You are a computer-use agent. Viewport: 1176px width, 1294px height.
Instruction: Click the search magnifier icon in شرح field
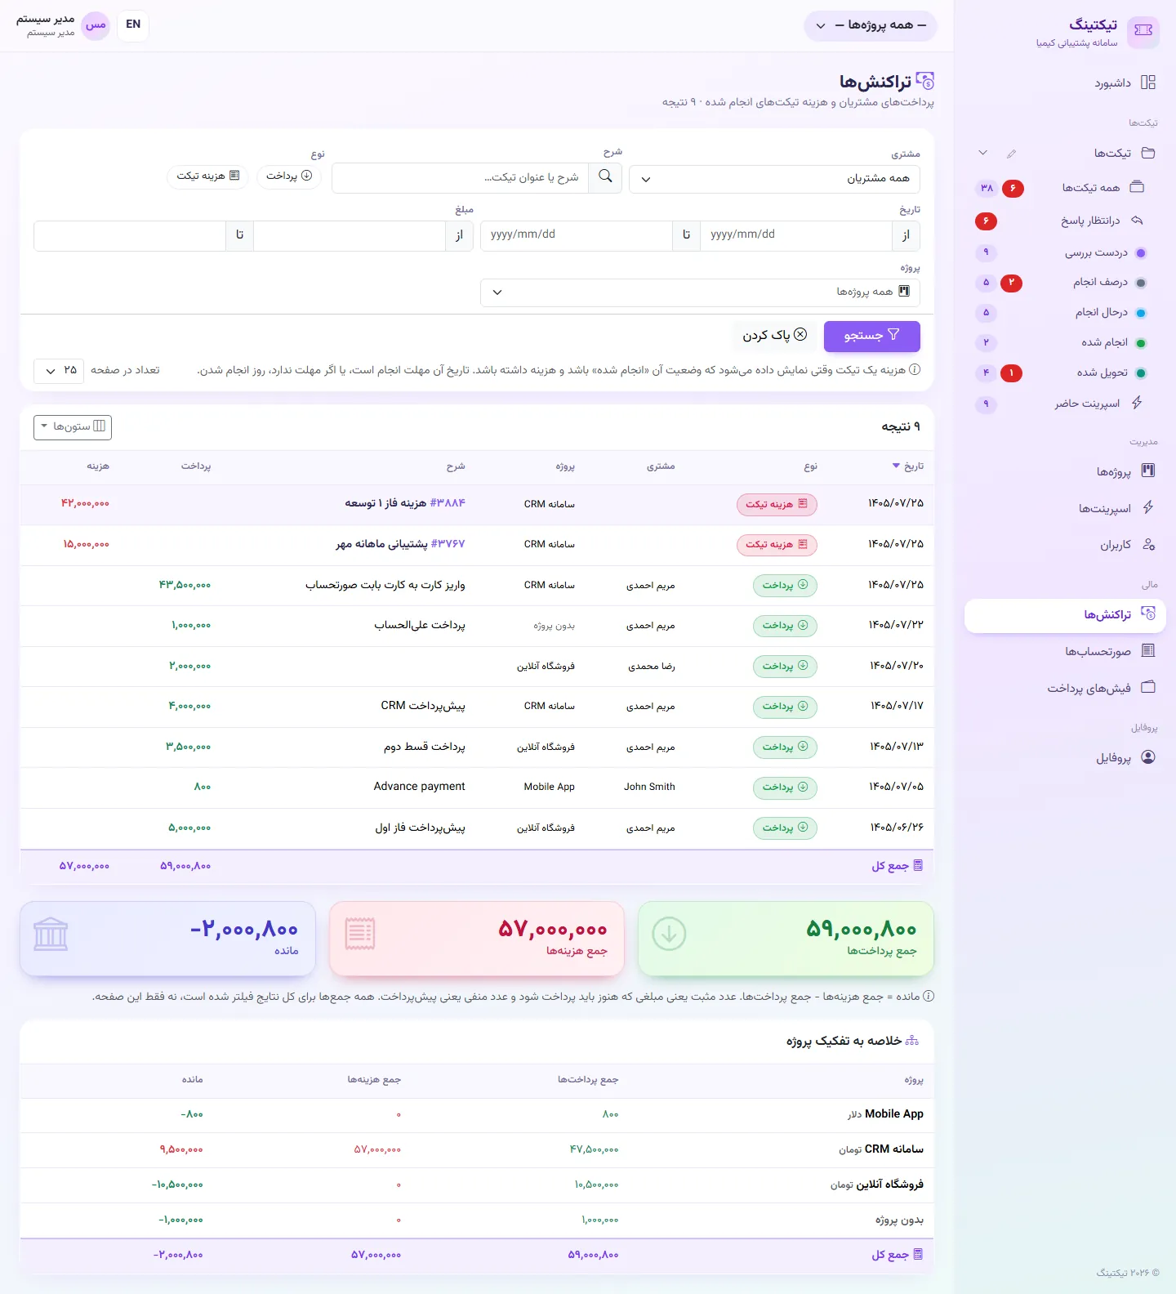605,176
